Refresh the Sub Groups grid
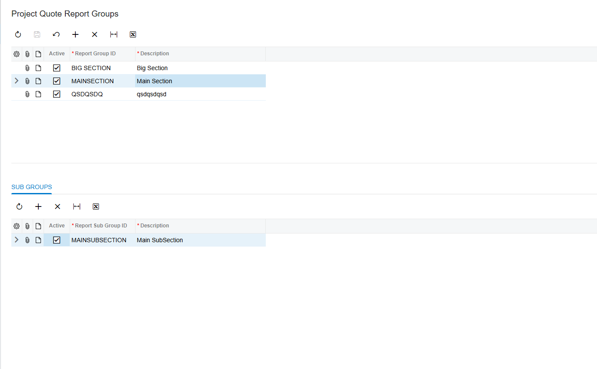 point(19,207)
